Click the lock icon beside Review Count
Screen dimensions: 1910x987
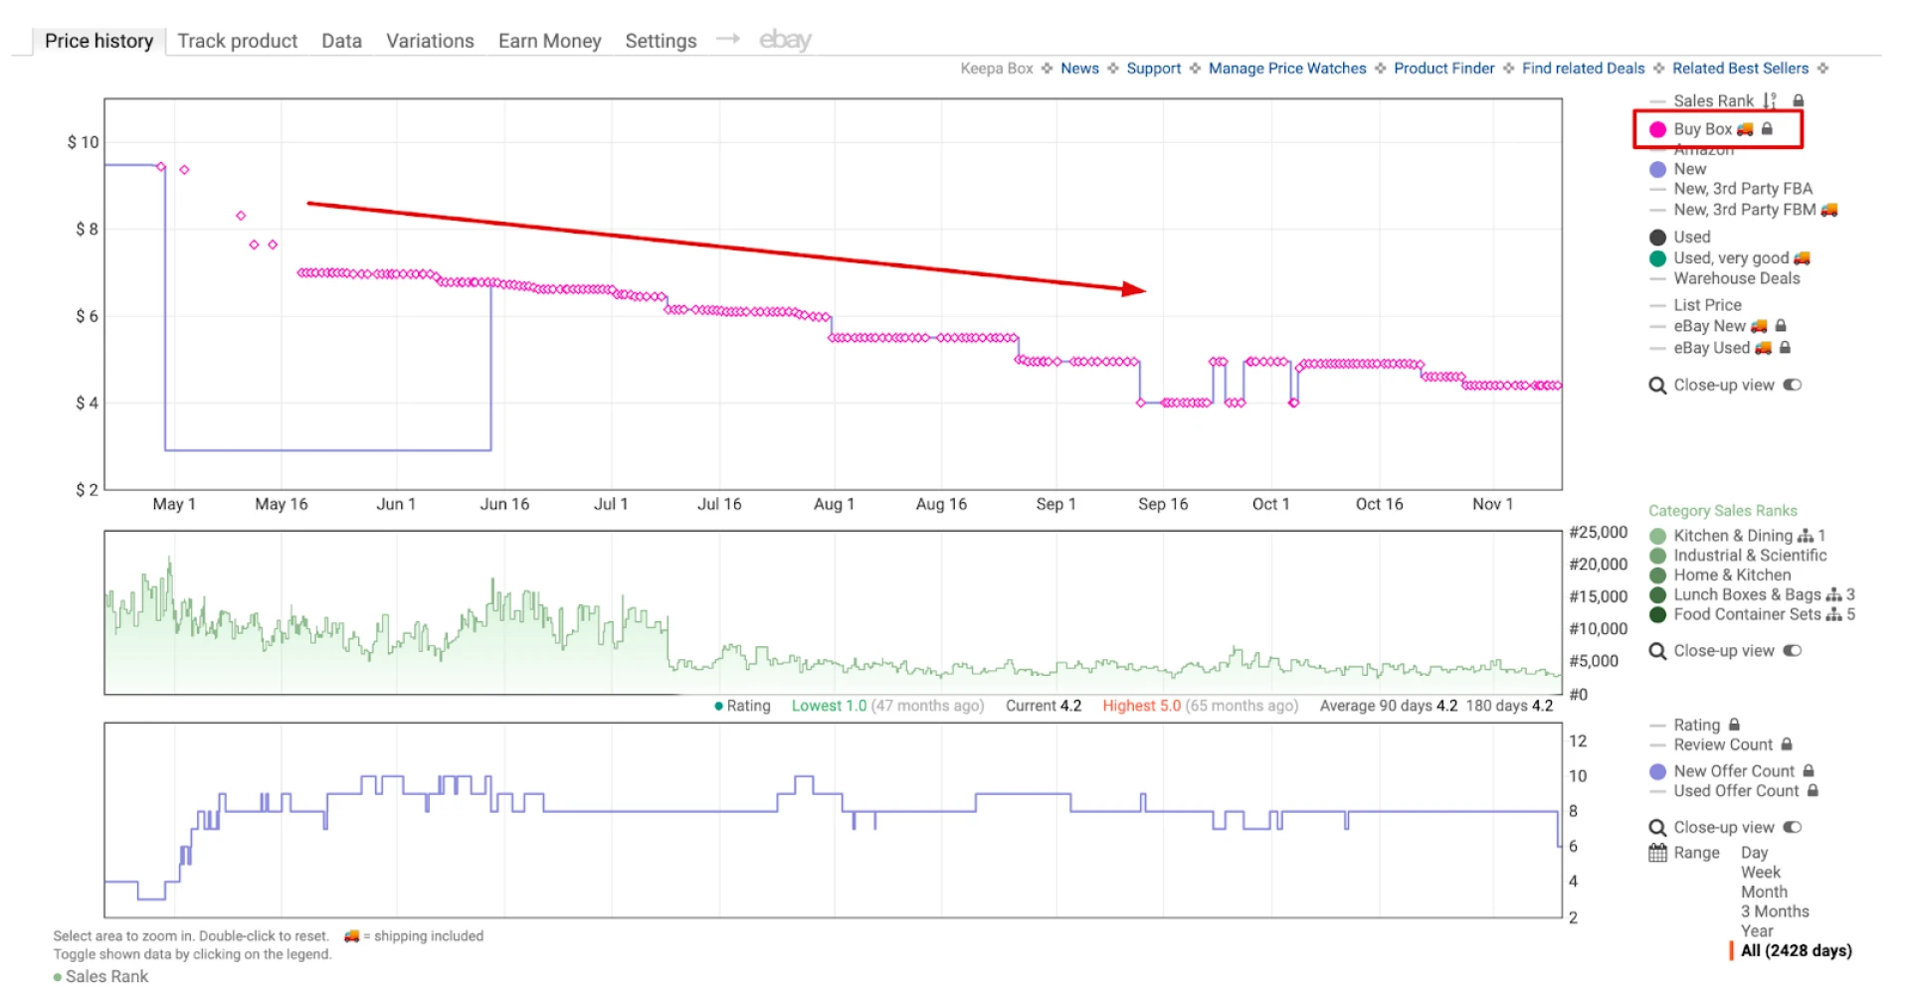pos(1787,744)
